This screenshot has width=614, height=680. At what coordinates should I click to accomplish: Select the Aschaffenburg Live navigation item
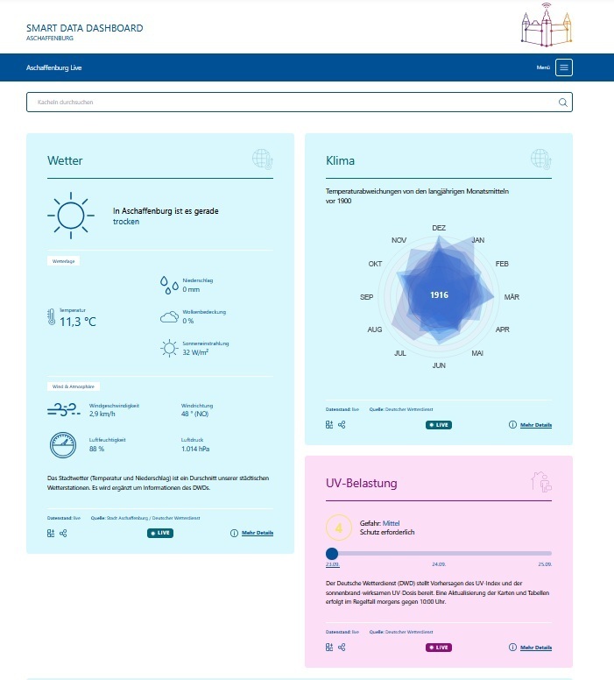53,67
